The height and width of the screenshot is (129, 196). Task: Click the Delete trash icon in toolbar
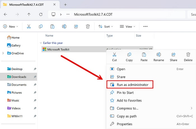(88, 27)
